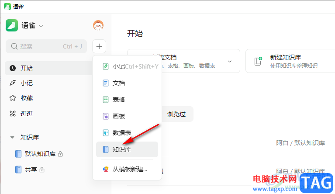
Task: Choose 文档 from the new menu
Action: pos(127,83)
